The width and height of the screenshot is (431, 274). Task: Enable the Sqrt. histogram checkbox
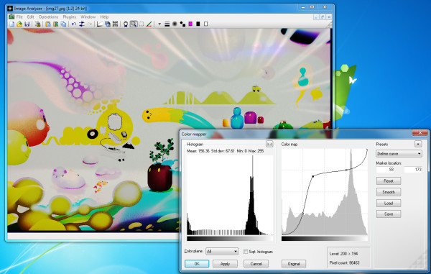point(246,252)
